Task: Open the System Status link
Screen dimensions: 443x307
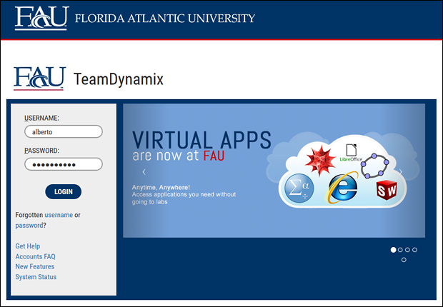Action: pyautogui.click(x=36, y=277)
